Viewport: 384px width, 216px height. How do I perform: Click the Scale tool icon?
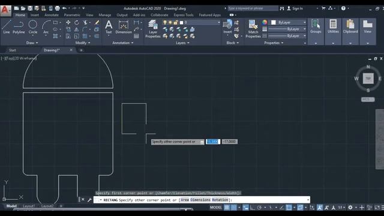pyautogui.click(x=77, y=36)
